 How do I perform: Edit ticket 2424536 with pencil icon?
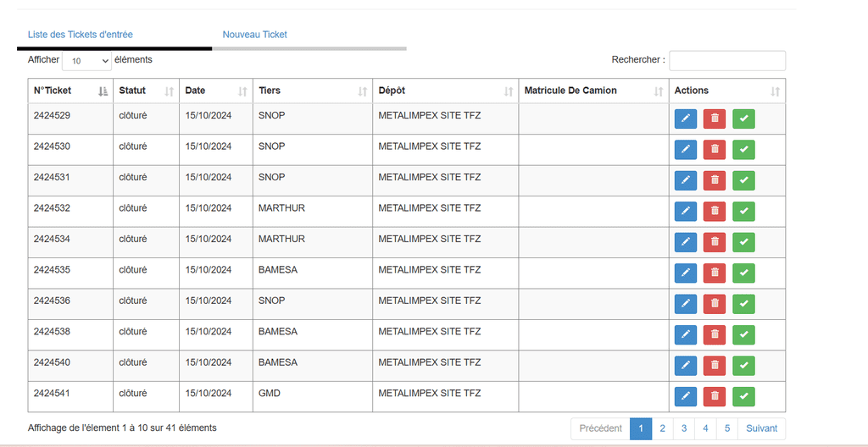[685, 304]
